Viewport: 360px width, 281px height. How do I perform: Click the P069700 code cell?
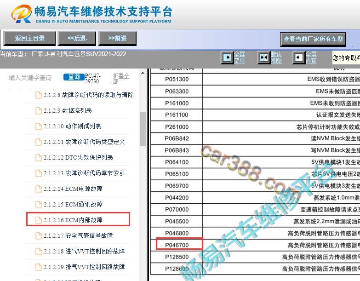click(x=177, y=186)
